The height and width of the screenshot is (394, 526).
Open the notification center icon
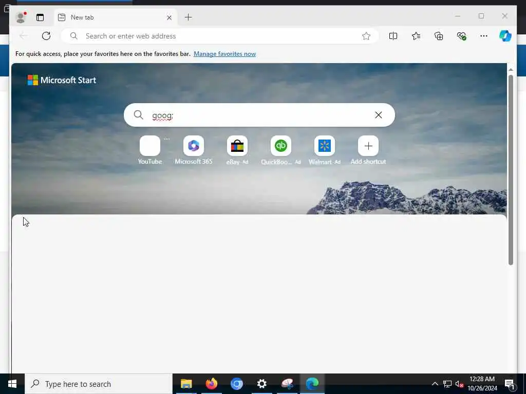(x=510, y=384)
